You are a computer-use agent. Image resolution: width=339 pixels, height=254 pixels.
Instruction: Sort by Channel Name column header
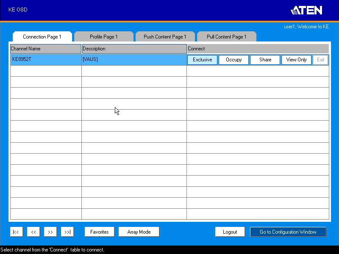pyautogui.click(x=46, y=49)
